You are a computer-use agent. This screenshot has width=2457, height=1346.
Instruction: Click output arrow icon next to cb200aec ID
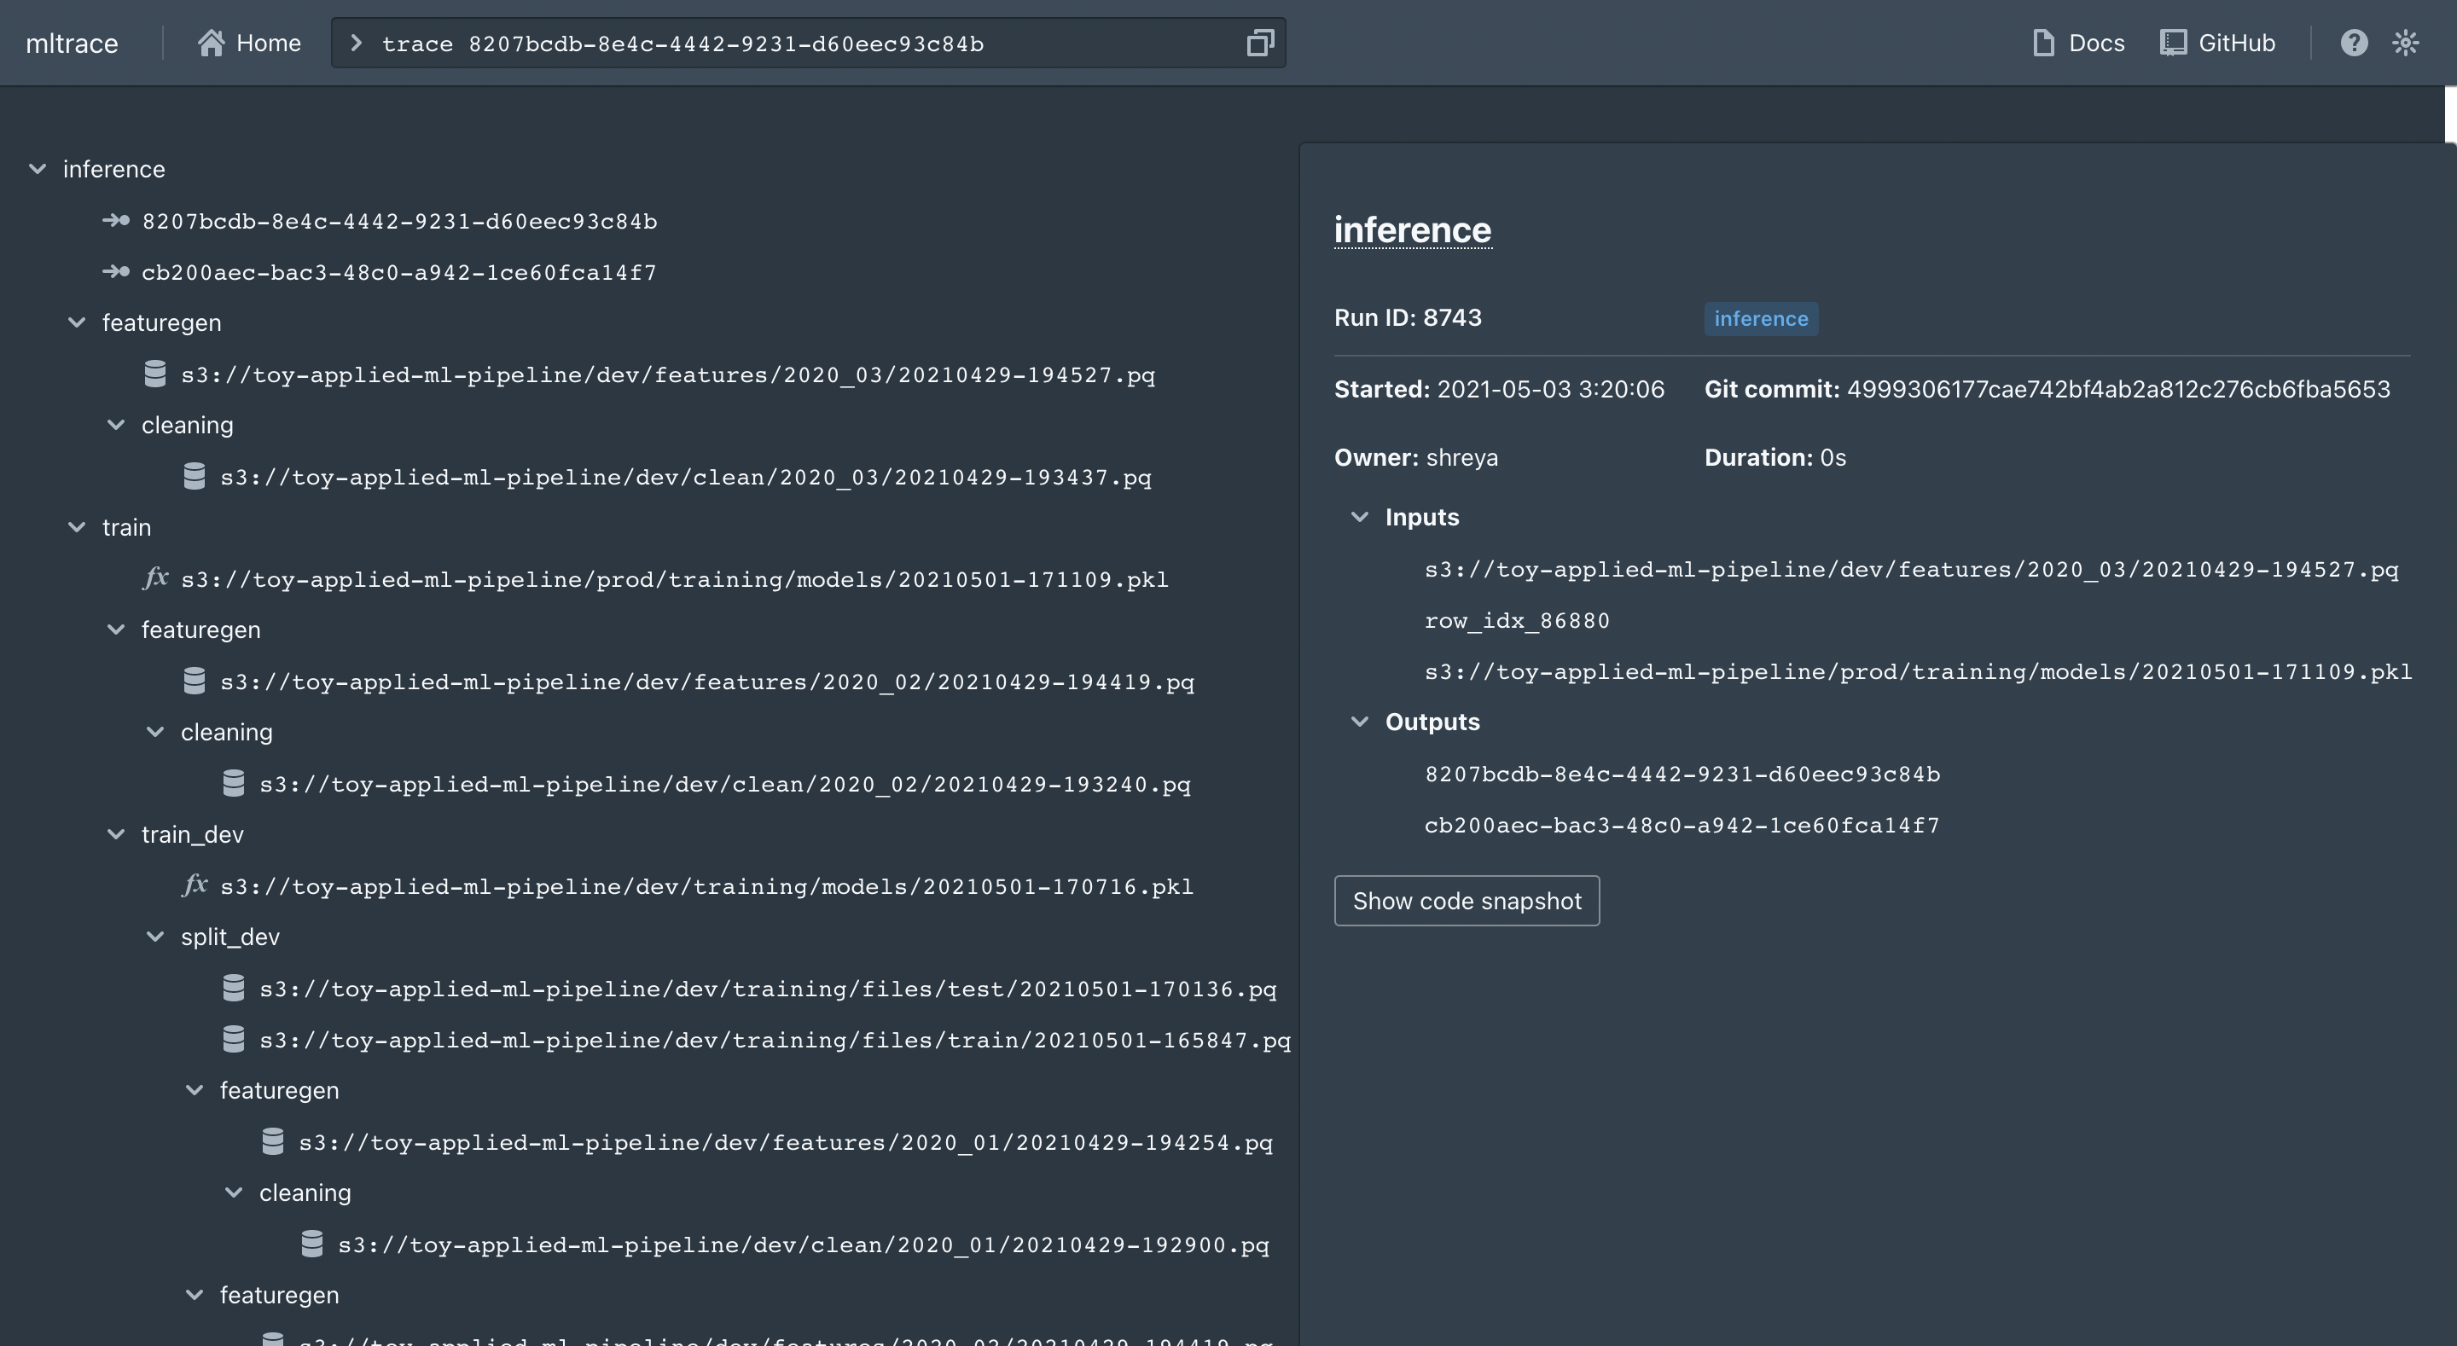(x=116, y=272)
